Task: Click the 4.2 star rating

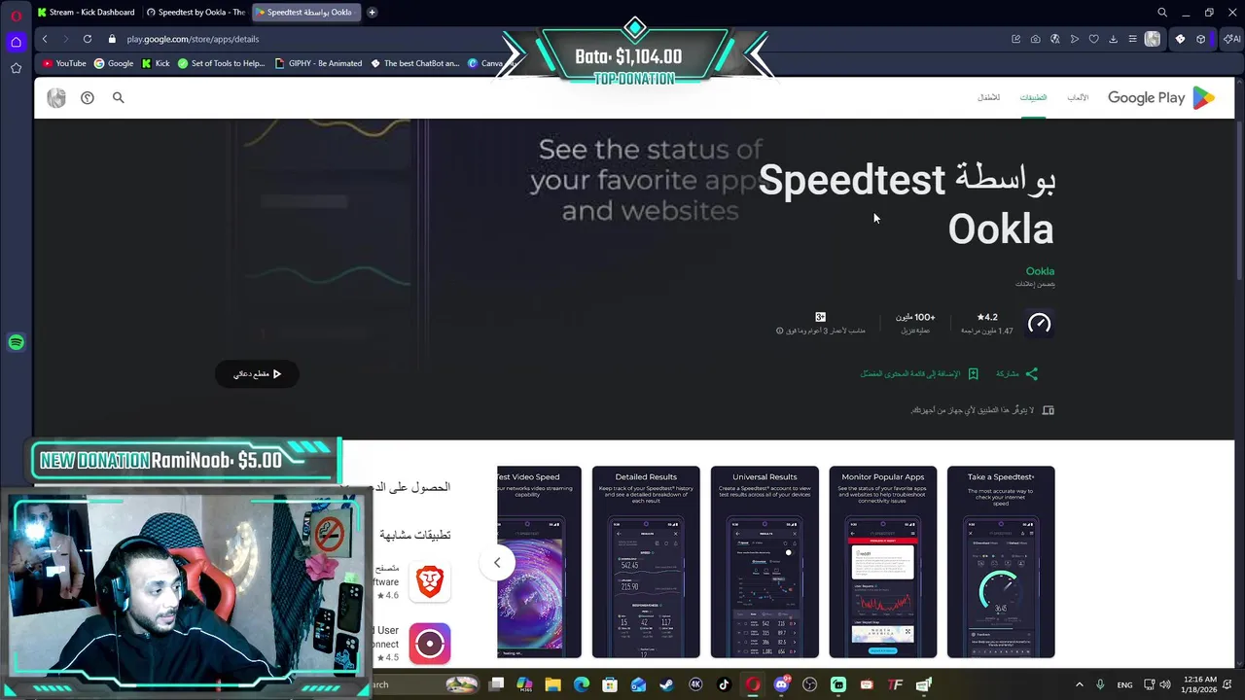Action: (x=987, y=317)
